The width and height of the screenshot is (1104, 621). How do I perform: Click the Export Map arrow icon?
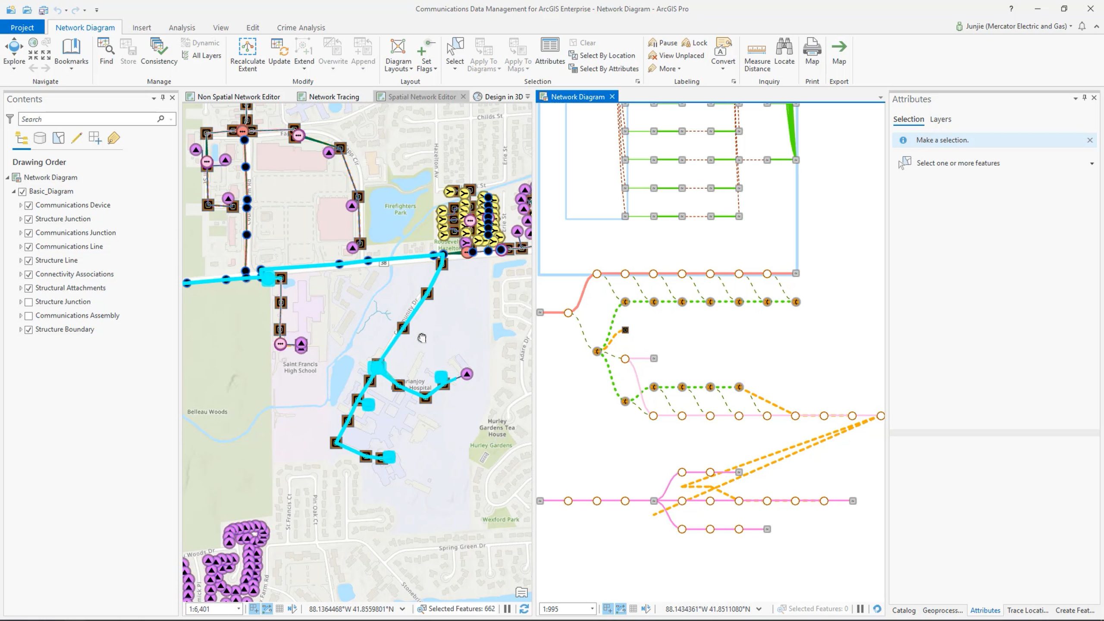coord(839,47)
